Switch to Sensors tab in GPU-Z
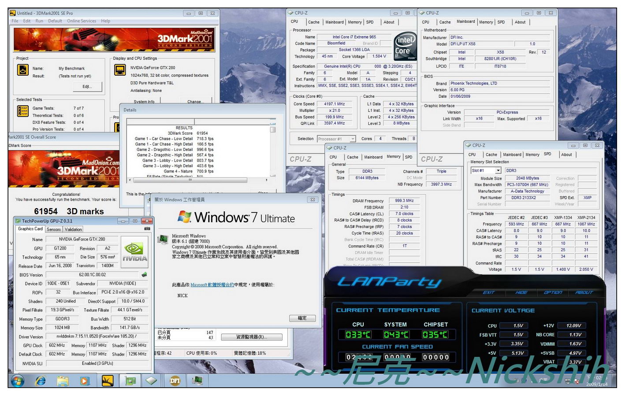Screen dimensions: 625x396 tap(54, 229)
